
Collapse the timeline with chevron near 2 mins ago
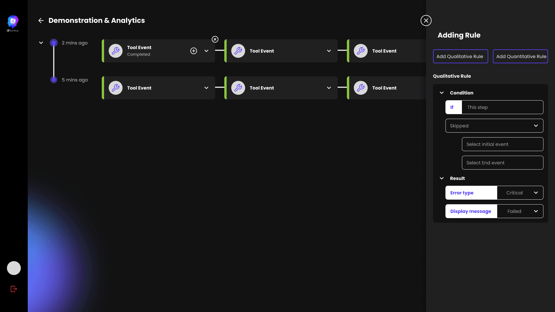41,43
